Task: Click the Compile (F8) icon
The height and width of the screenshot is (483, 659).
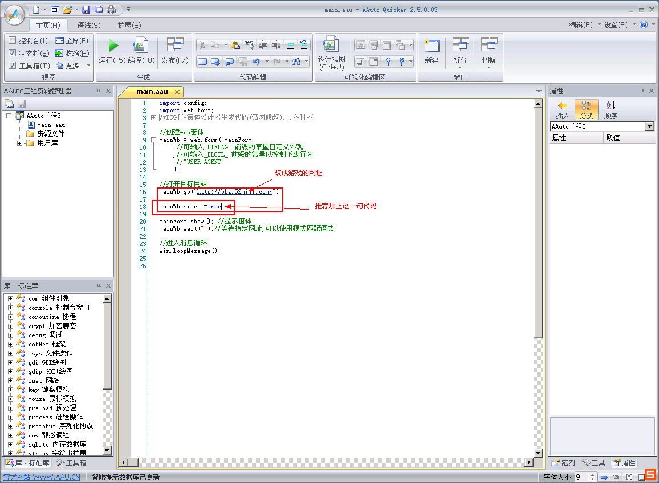Action: [140, 46]
